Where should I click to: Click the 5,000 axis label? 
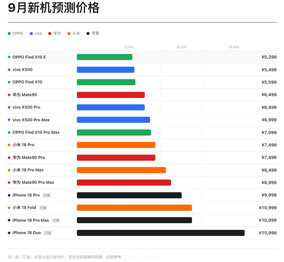[129, 47]
